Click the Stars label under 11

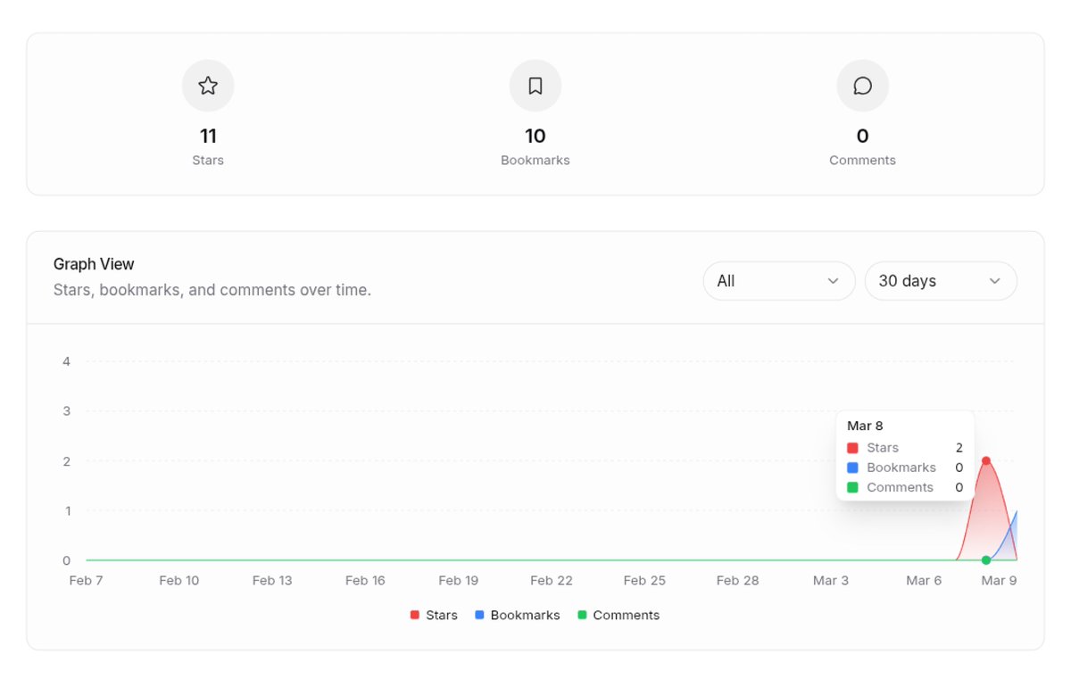tap(208, 161)
